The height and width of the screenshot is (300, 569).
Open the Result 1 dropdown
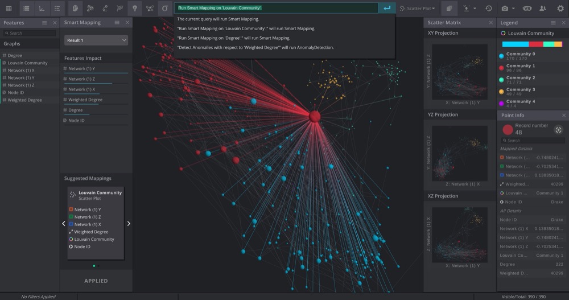[x=96, y=40]
